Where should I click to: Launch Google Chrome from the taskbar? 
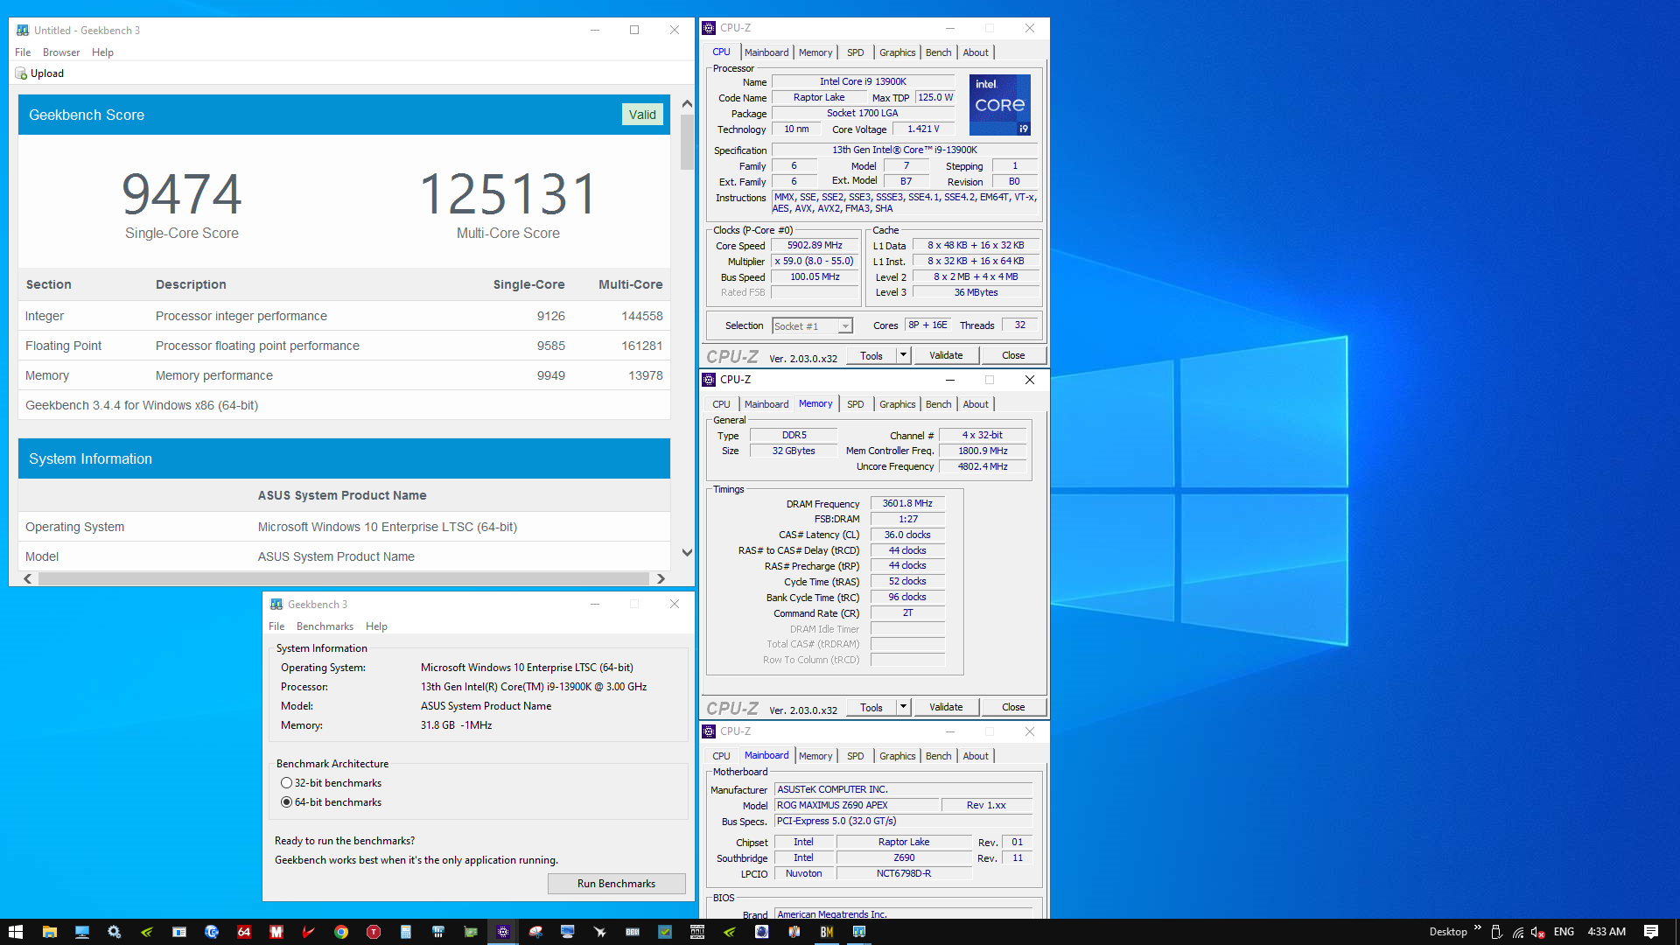tap(341, 932)
